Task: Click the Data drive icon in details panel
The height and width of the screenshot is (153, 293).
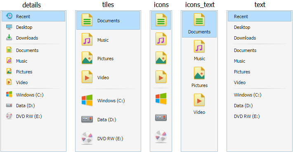Action: pos(9,105)
